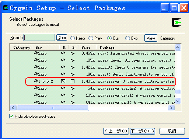Screen dimensions: 189x139
Task: Click the Cygwin title bar icon
Action: coord(6,8)
